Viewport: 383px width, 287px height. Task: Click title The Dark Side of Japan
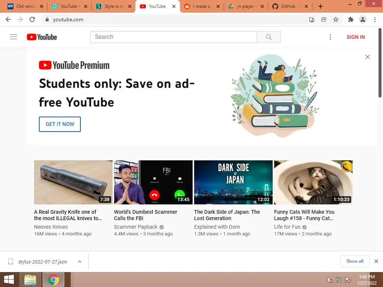227,215
